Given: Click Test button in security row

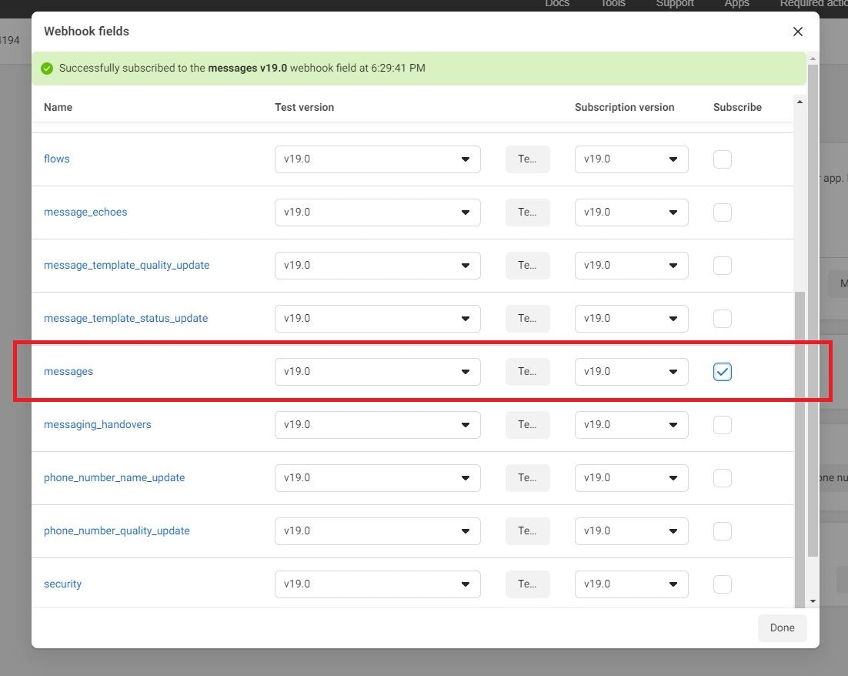Looking at the screenshot, I should [x=527, y=584].
